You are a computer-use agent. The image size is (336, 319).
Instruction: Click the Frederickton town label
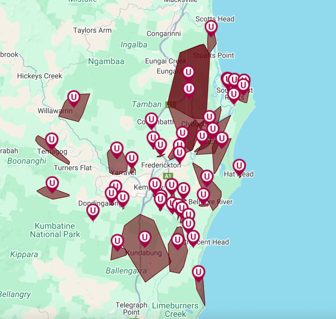(161, 165)
